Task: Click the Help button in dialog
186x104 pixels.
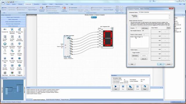Action: click(x=132, y=64)
